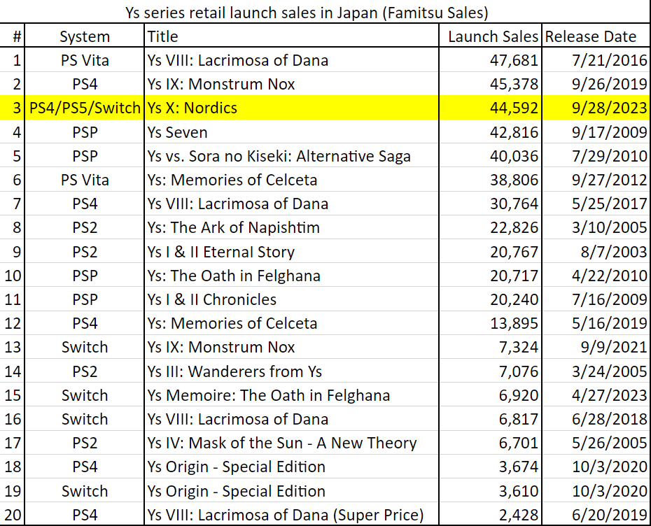Select release date 6/28/2018
651x526 pixels.
[x=609, y=419]
